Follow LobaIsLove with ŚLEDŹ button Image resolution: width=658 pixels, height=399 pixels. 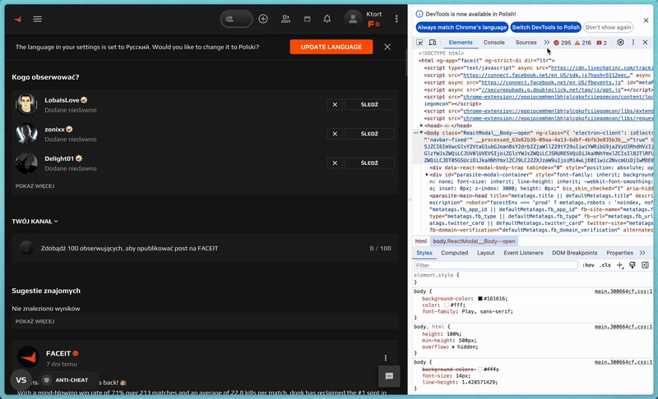(369, 104)
